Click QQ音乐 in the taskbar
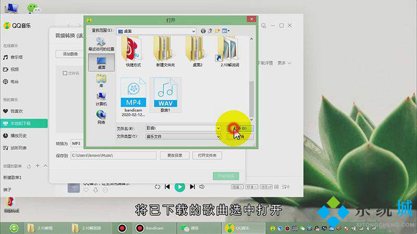 pos(243,228)
